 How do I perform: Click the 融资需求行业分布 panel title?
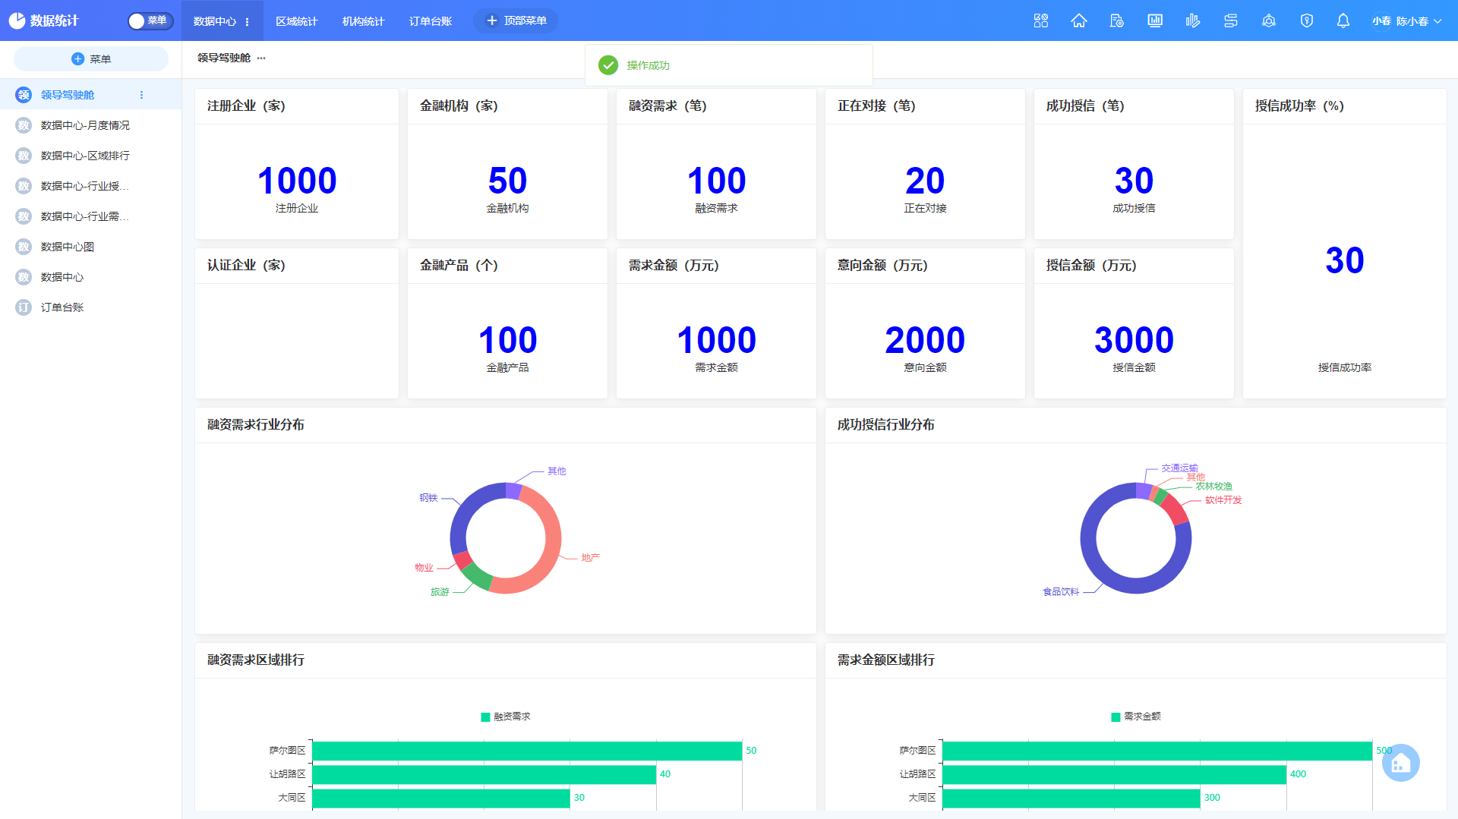[256, 425]
